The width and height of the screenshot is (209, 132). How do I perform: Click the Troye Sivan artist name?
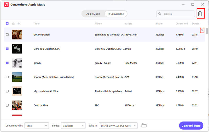pyautogui.click(x=131, y=35)
